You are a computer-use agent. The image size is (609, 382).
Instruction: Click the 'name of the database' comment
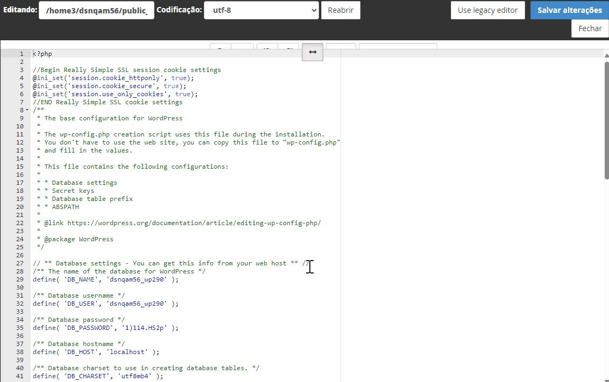pyautogui.click(x=119, y=271)
